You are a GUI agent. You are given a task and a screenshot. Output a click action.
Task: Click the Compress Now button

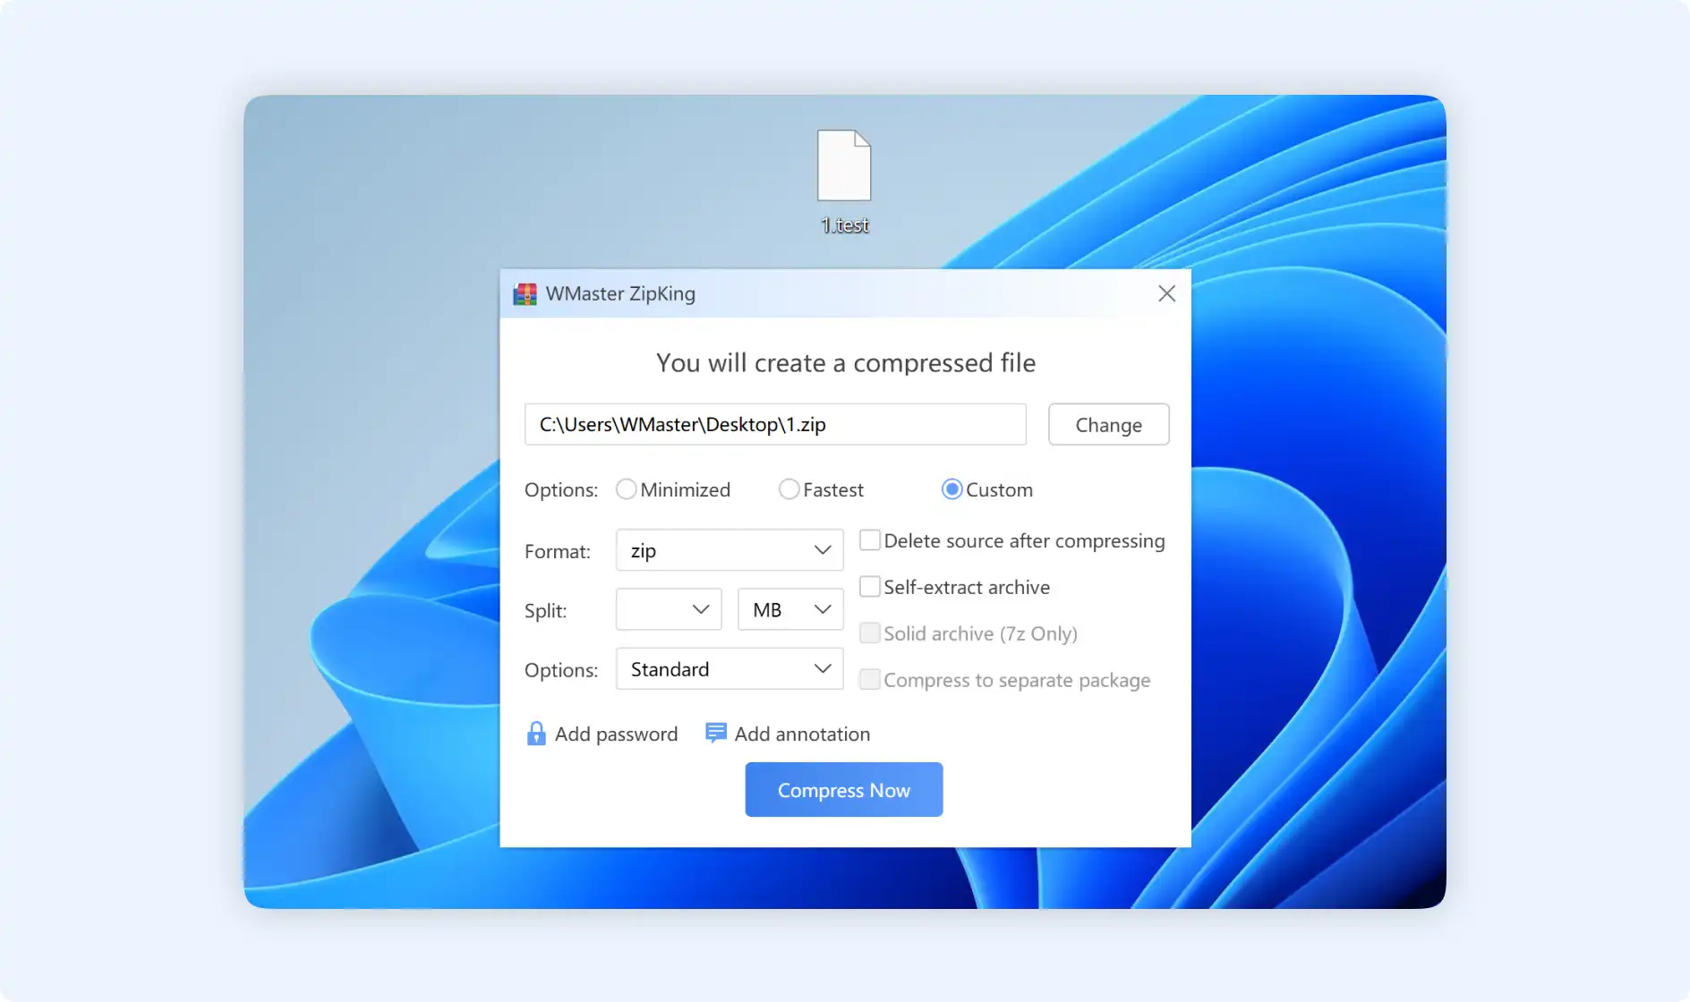point(843,790)
